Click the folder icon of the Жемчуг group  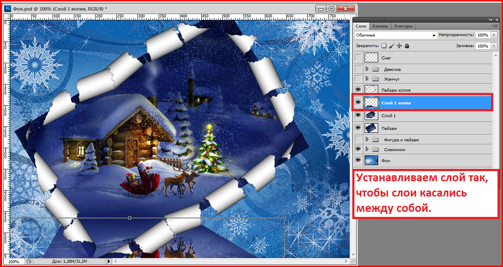tap(376, 79)
